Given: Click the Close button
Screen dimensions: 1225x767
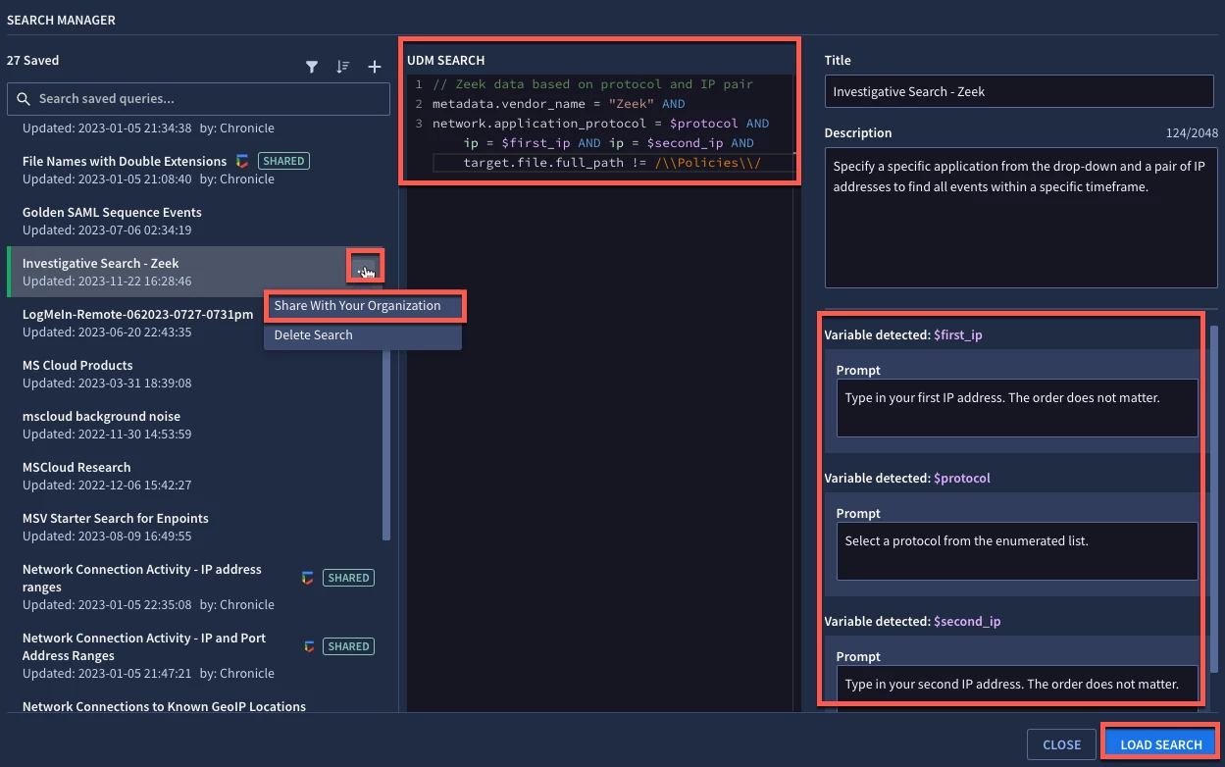Looking at the screenshot, I should coord(1061,744).
